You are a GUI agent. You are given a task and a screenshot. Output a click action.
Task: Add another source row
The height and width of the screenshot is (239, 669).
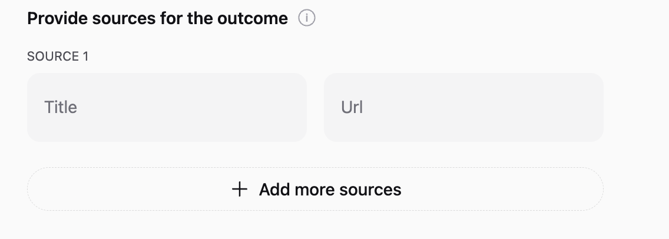point(315,190)
